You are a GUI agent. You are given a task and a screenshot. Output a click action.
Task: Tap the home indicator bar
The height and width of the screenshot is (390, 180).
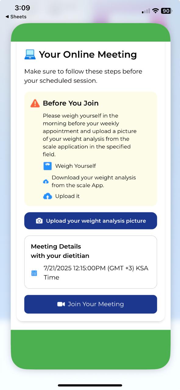[x=90, y=385]
